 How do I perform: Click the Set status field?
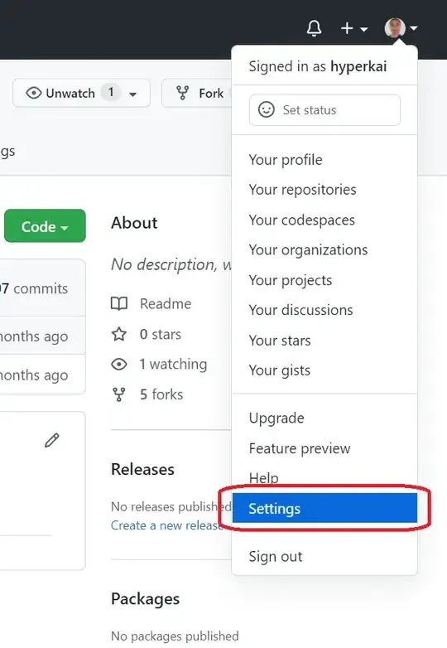tap(324, 110)
